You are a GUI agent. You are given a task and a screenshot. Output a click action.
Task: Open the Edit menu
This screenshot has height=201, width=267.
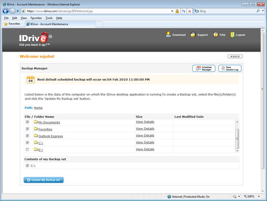tap(15, 18)
